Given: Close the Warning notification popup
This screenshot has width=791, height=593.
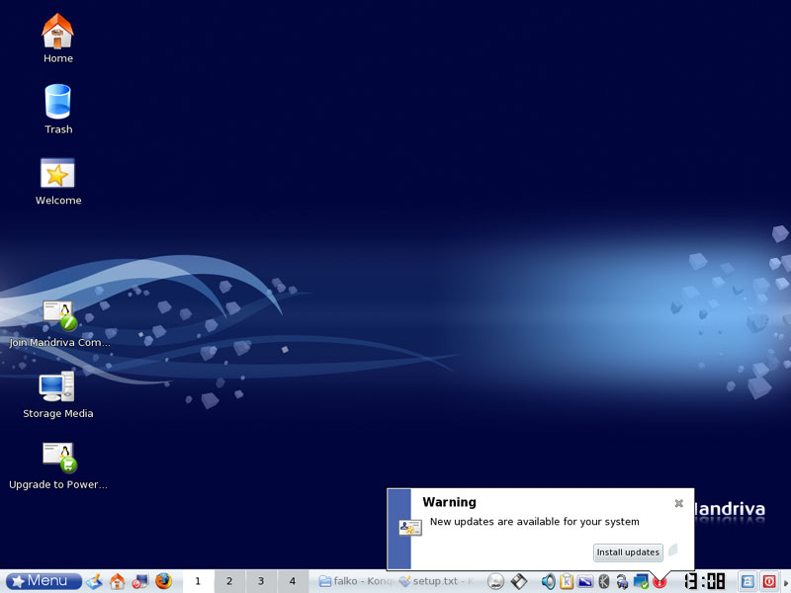Looking at the screenshot, I should click(679, 503).
